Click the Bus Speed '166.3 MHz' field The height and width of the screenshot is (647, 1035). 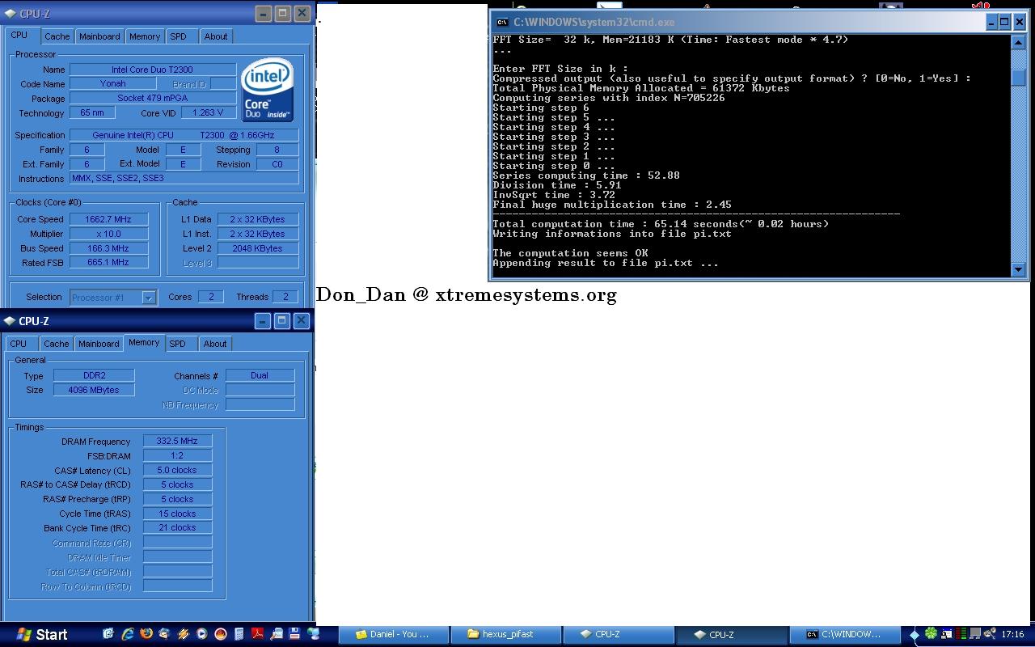tap(108, 248)
